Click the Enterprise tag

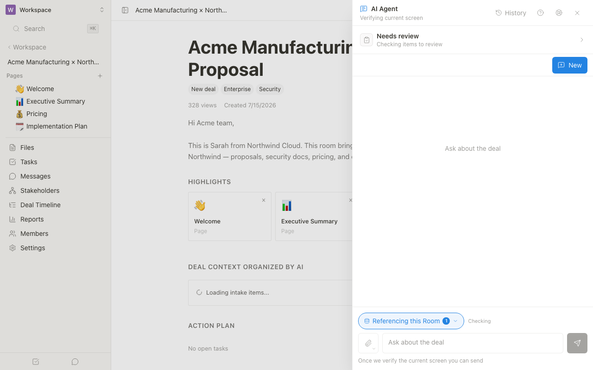point(237,89)
